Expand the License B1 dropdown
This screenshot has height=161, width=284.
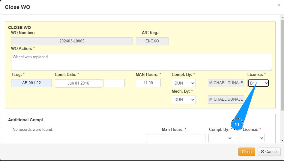tap(258, 83)
